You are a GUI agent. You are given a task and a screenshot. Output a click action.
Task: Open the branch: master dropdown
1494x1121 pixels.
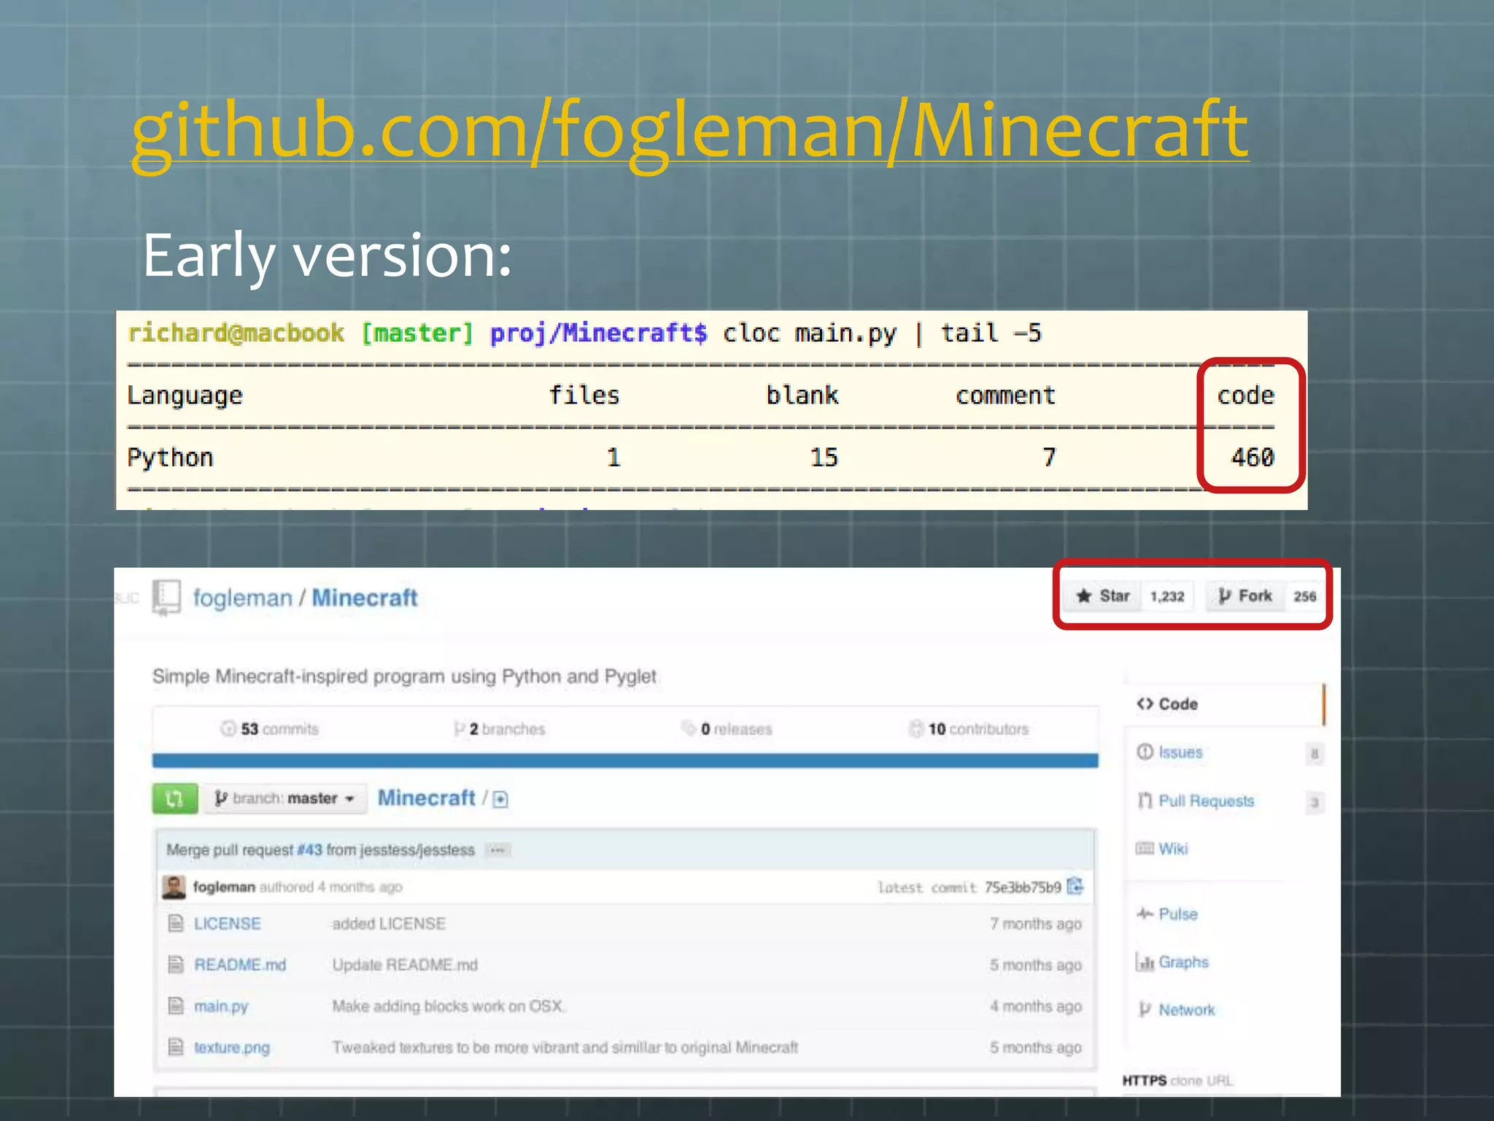coord(285,798)
